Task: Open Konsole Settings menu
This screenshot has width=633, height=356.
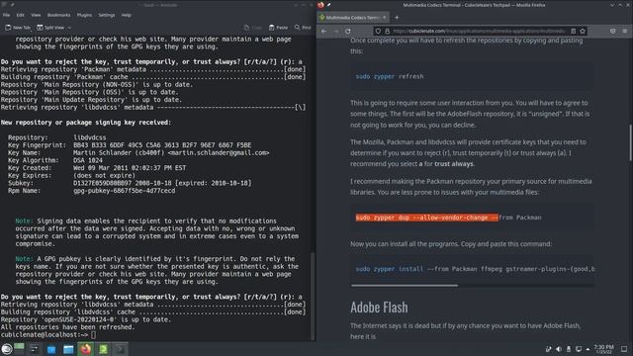Action: pos(107,15)
